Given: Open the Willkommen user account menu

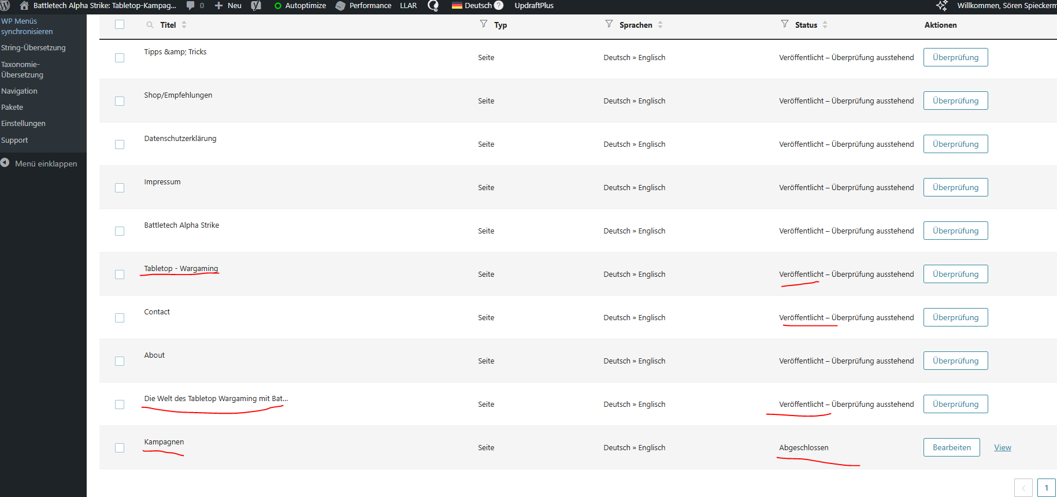Looking at the screenshot, I should [x=1007, y=6].
